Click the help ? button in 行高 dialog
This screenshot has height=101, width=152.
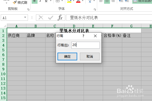(x=83, y=36)
